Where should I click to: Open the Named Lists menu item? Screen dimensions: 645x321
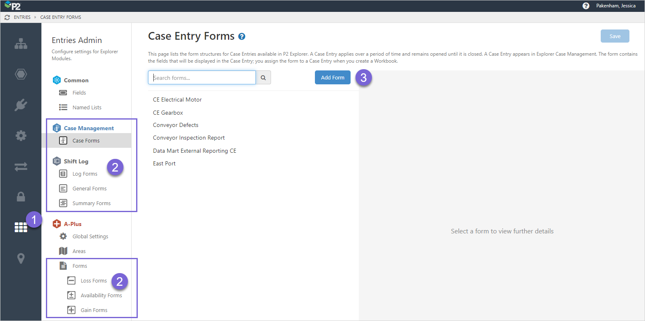coord(87,107)
